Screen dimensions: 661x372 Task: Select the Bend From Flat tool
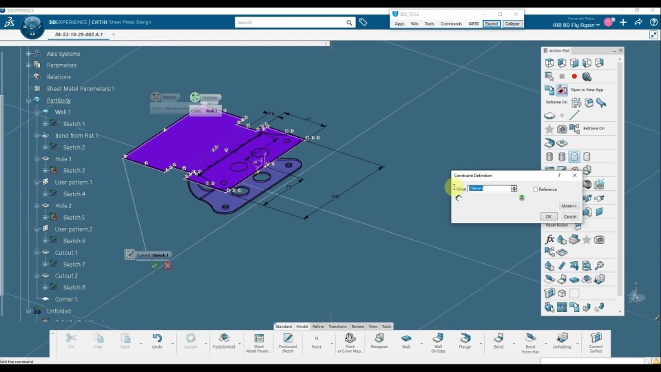coord(530,343)
